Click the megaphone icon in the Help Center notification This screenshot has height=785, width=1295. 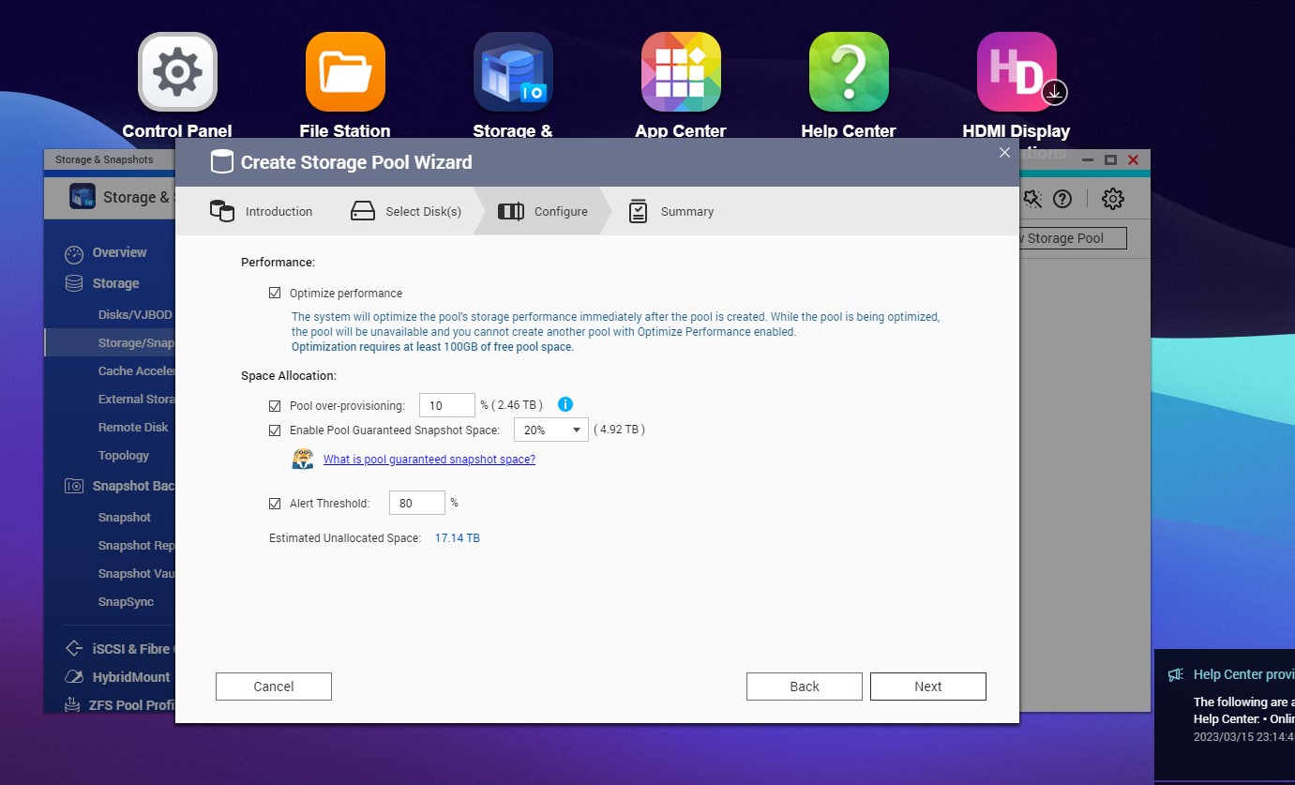tap(1176, 674)
